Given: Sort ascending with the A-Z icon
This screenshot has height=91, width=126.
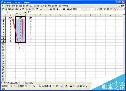Looking at the screenshot, I should click(60, 9).
